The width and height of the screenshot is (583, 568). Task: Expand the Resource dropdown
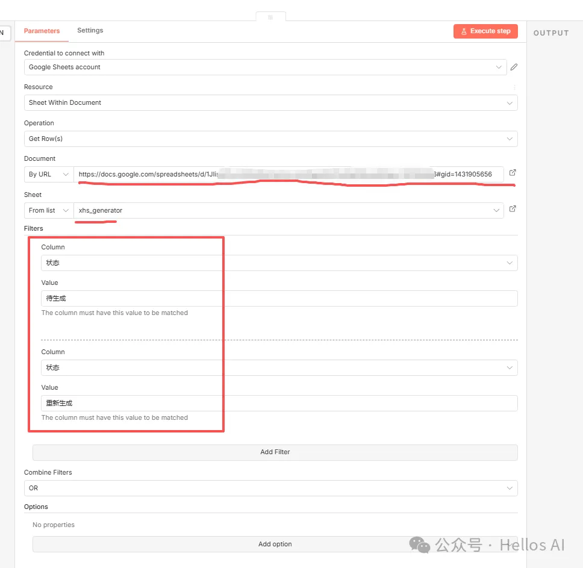(270, 103)
